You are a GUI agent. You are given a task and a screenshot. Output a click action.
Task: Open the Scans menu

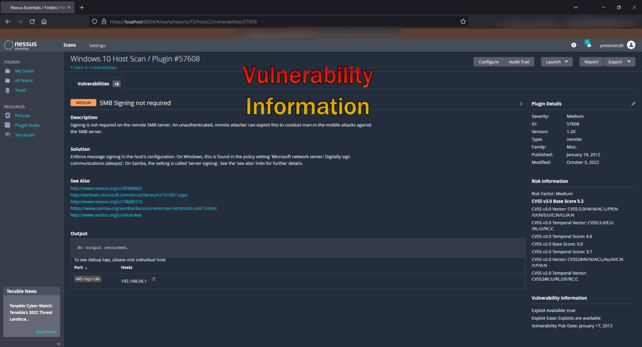click(70, 45)
